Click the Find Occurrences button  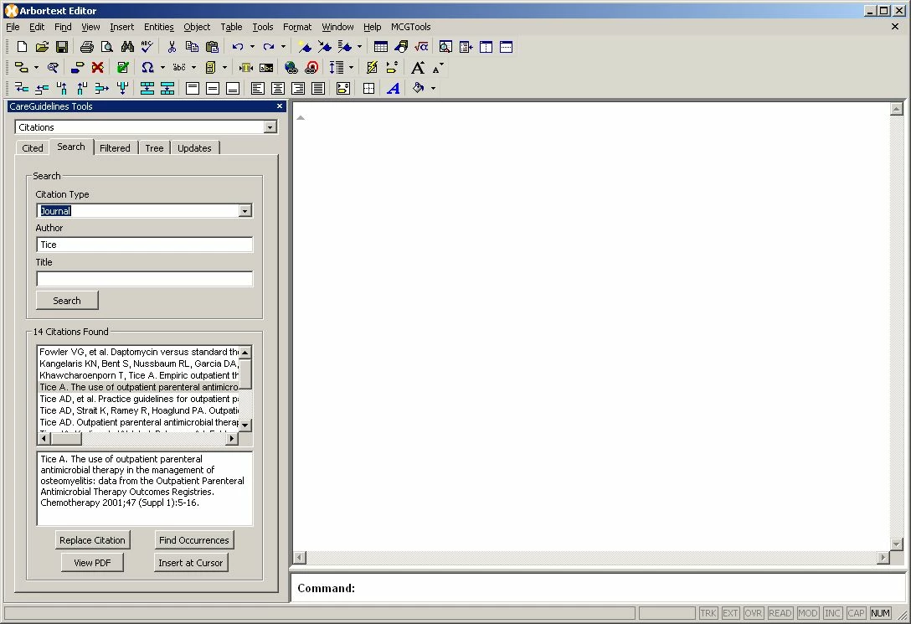point(194,539)
